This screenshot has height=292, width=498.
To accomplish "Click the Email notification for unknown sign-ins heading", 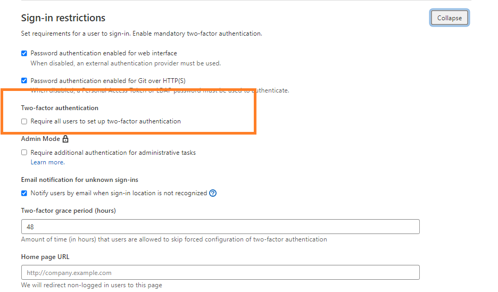I will [x=80, y=180].
